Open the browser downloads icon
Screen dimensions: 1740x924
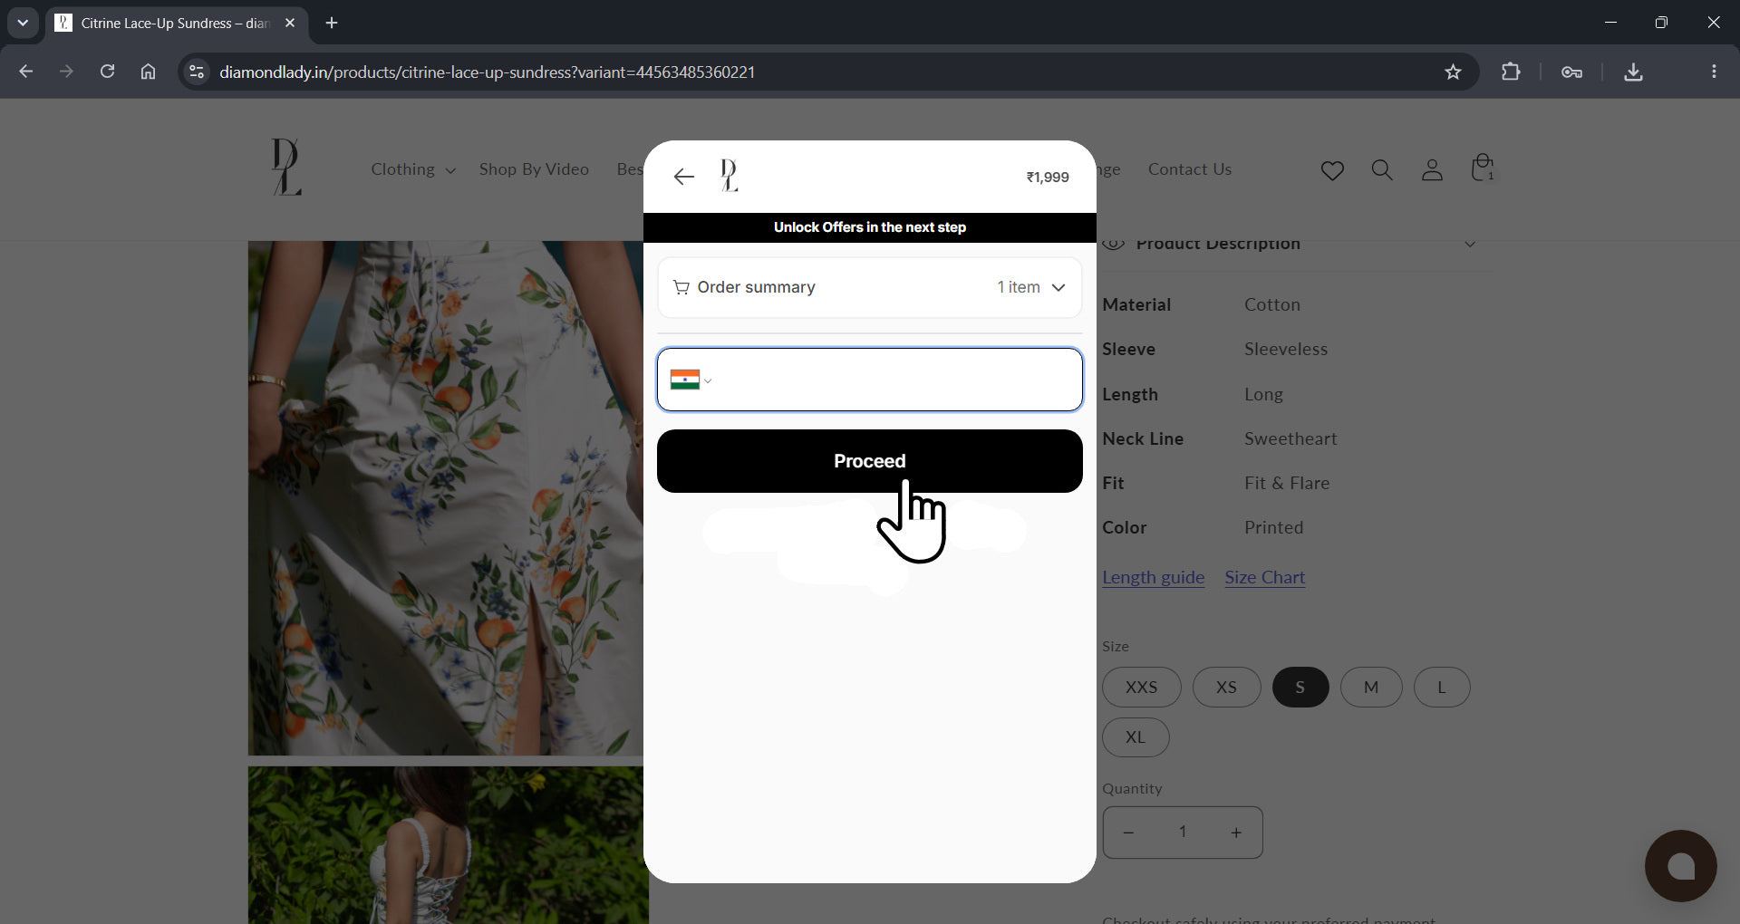[x=1632, y=72]
